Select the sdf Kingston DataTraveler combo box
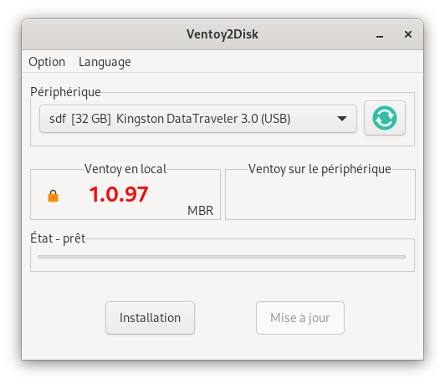445x384 pixels. 198,119
